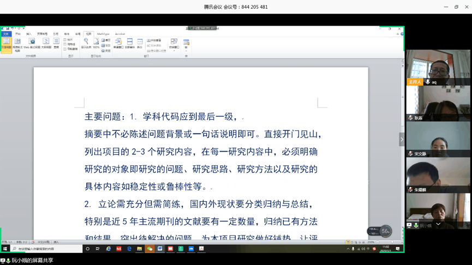Collapse the participant video panel side arrow
The width and height of the screenshot is (472, 265).
pos(402,140)
